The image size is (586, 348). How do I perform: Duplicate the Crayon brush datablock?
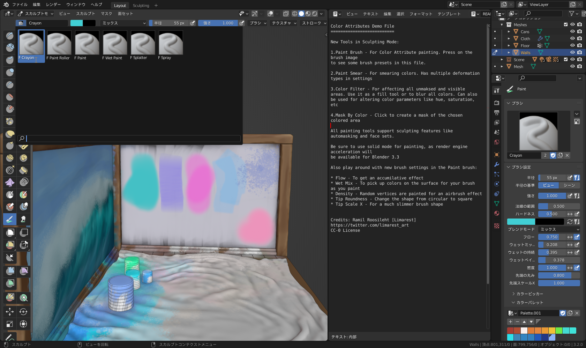[x=560, y=155]
